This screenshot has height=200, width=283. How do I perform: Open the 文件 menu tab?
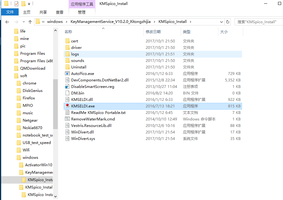[10, 12]
